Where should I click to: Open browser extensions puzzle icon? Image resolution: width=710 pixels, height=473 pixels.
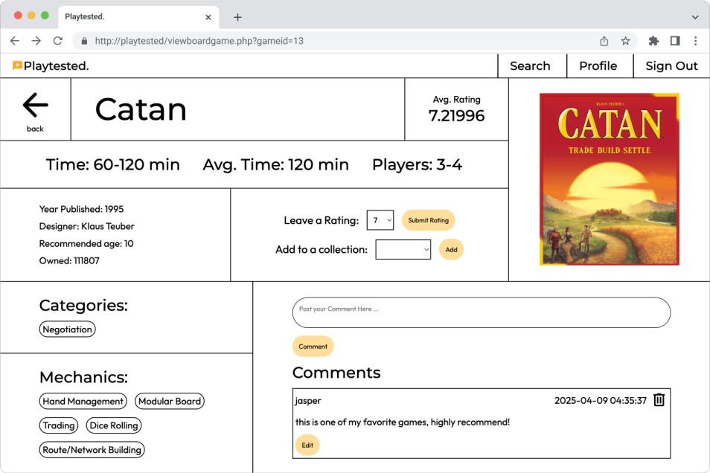[x=653, y=41]
